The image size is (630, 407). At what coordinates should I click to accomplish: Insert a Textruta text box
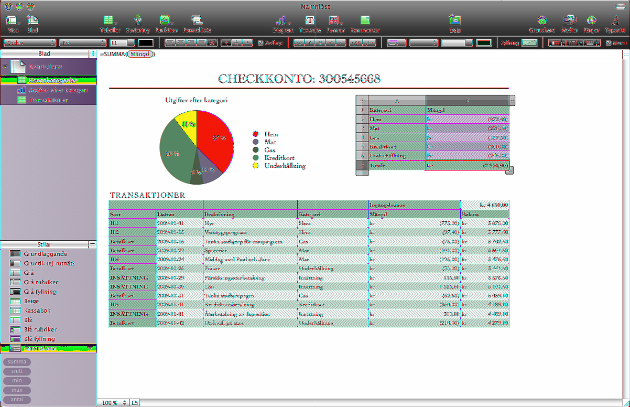pyautogui.click(x=310, y=24)
